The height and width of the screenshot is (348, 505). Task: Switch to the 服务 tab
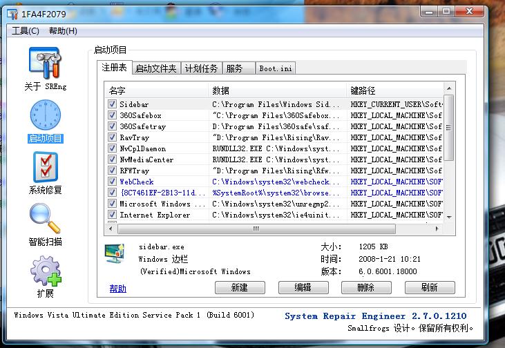tap(238, 68)
